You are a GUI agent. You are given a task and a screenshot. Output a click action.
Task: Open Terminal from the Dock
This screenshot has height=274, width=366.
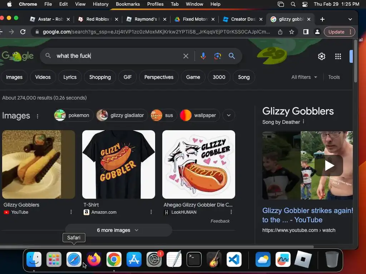194,259
